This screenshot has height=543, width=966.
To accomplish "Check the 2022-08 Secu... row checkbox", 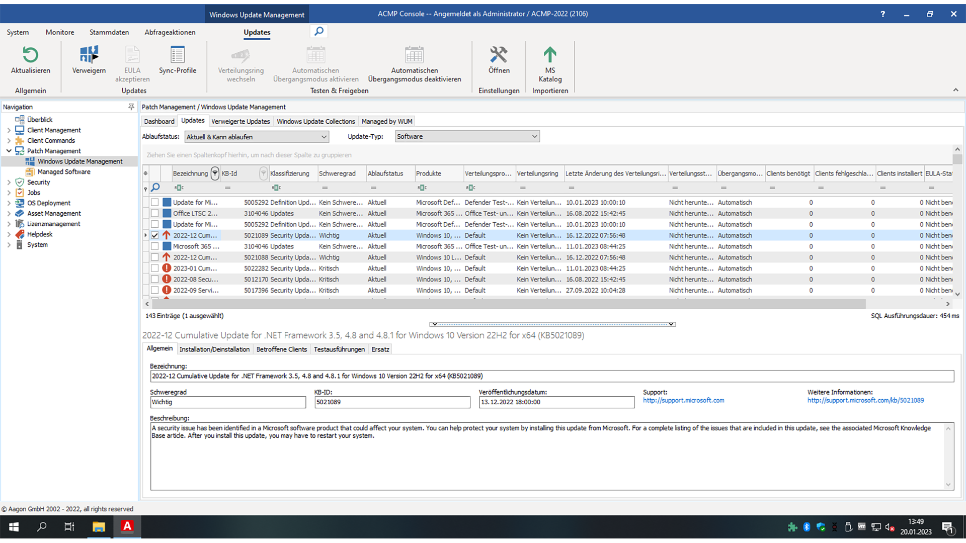I will [x=155, y=280].
